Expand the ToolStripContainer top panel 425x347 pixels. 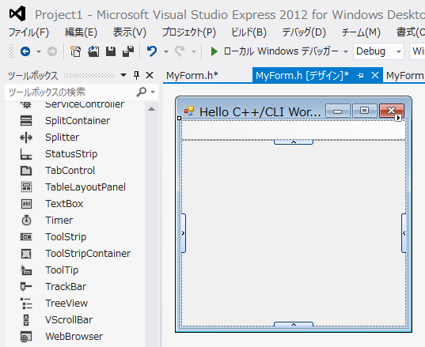click(294, 141)
